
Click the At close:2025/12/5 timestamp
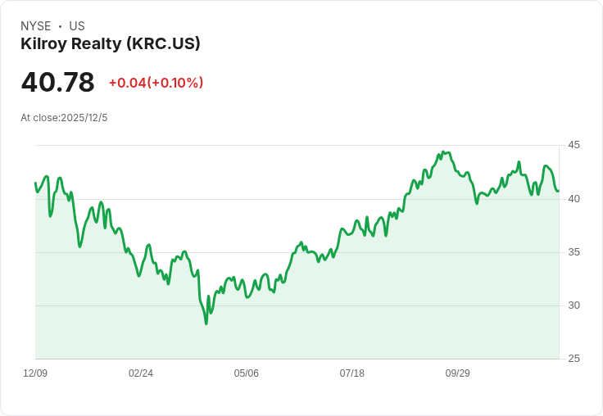pyautogui.click(x=64, y=118)
